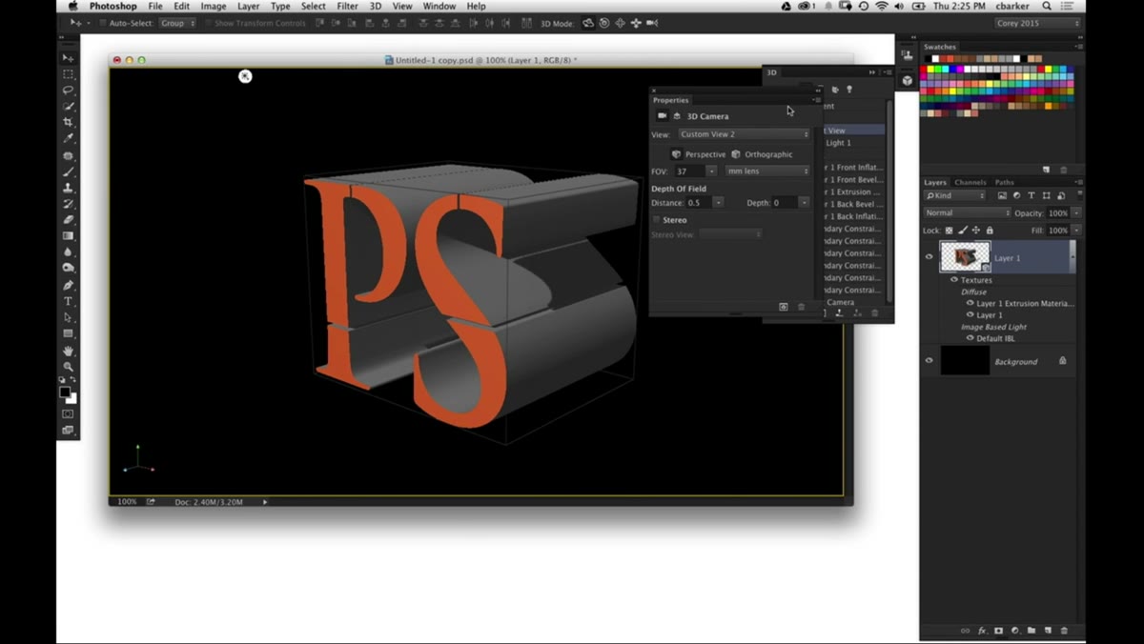Open the Normal blend mode dropdown

(967, 213)
